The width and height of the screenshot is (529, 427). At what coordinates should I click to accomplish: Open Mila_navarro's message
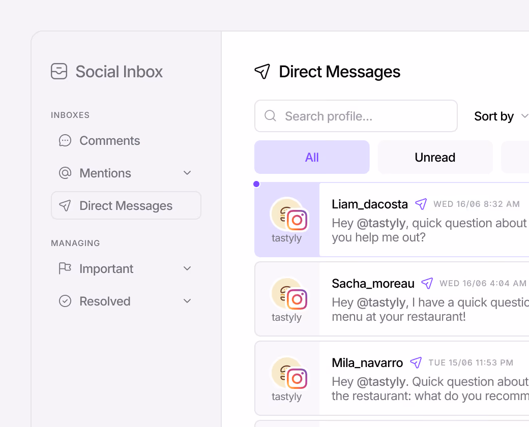[x=392, y=378]
